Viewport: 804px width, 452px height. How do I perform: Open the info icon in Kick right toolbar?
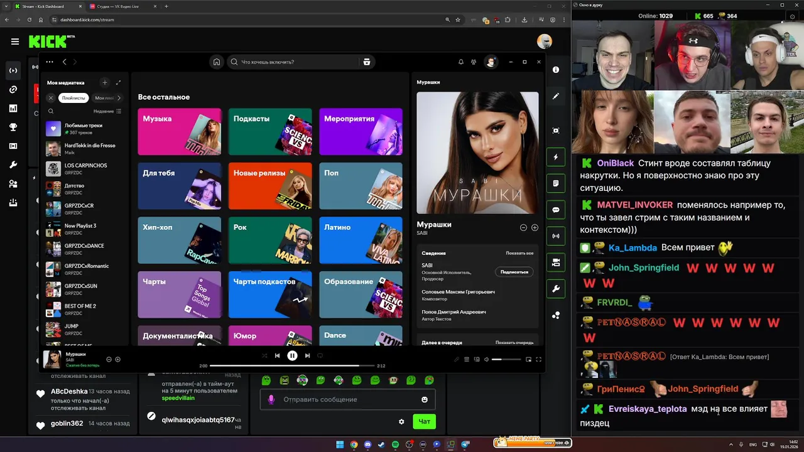click(x=556, y=70)
